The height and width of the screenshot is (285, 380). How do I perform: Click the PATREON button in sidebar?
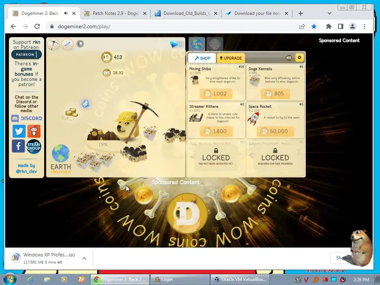[x=26, y=55]
